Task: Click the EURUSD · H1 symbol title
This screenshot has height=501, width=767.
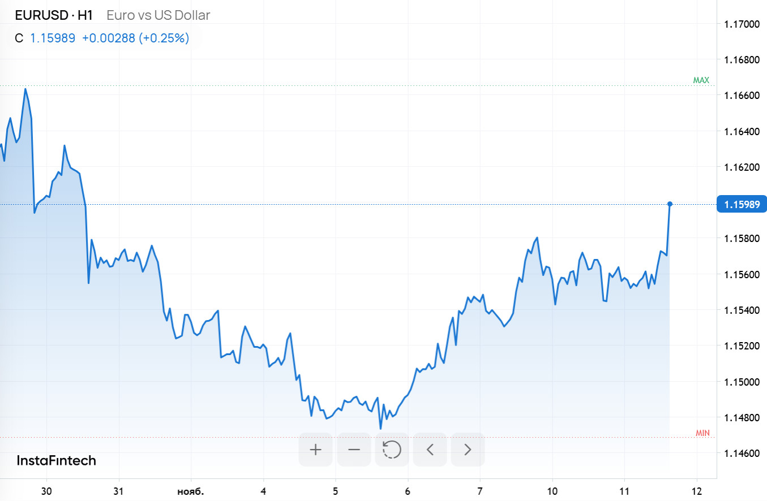Action: tap(54, 15)
